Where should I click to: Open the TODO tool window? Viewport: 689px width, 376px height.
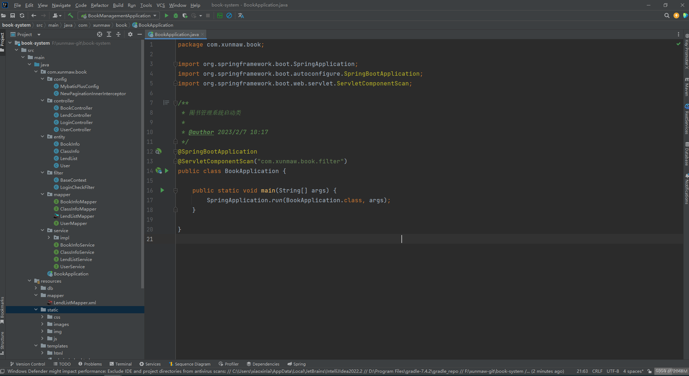click(62, 364)
